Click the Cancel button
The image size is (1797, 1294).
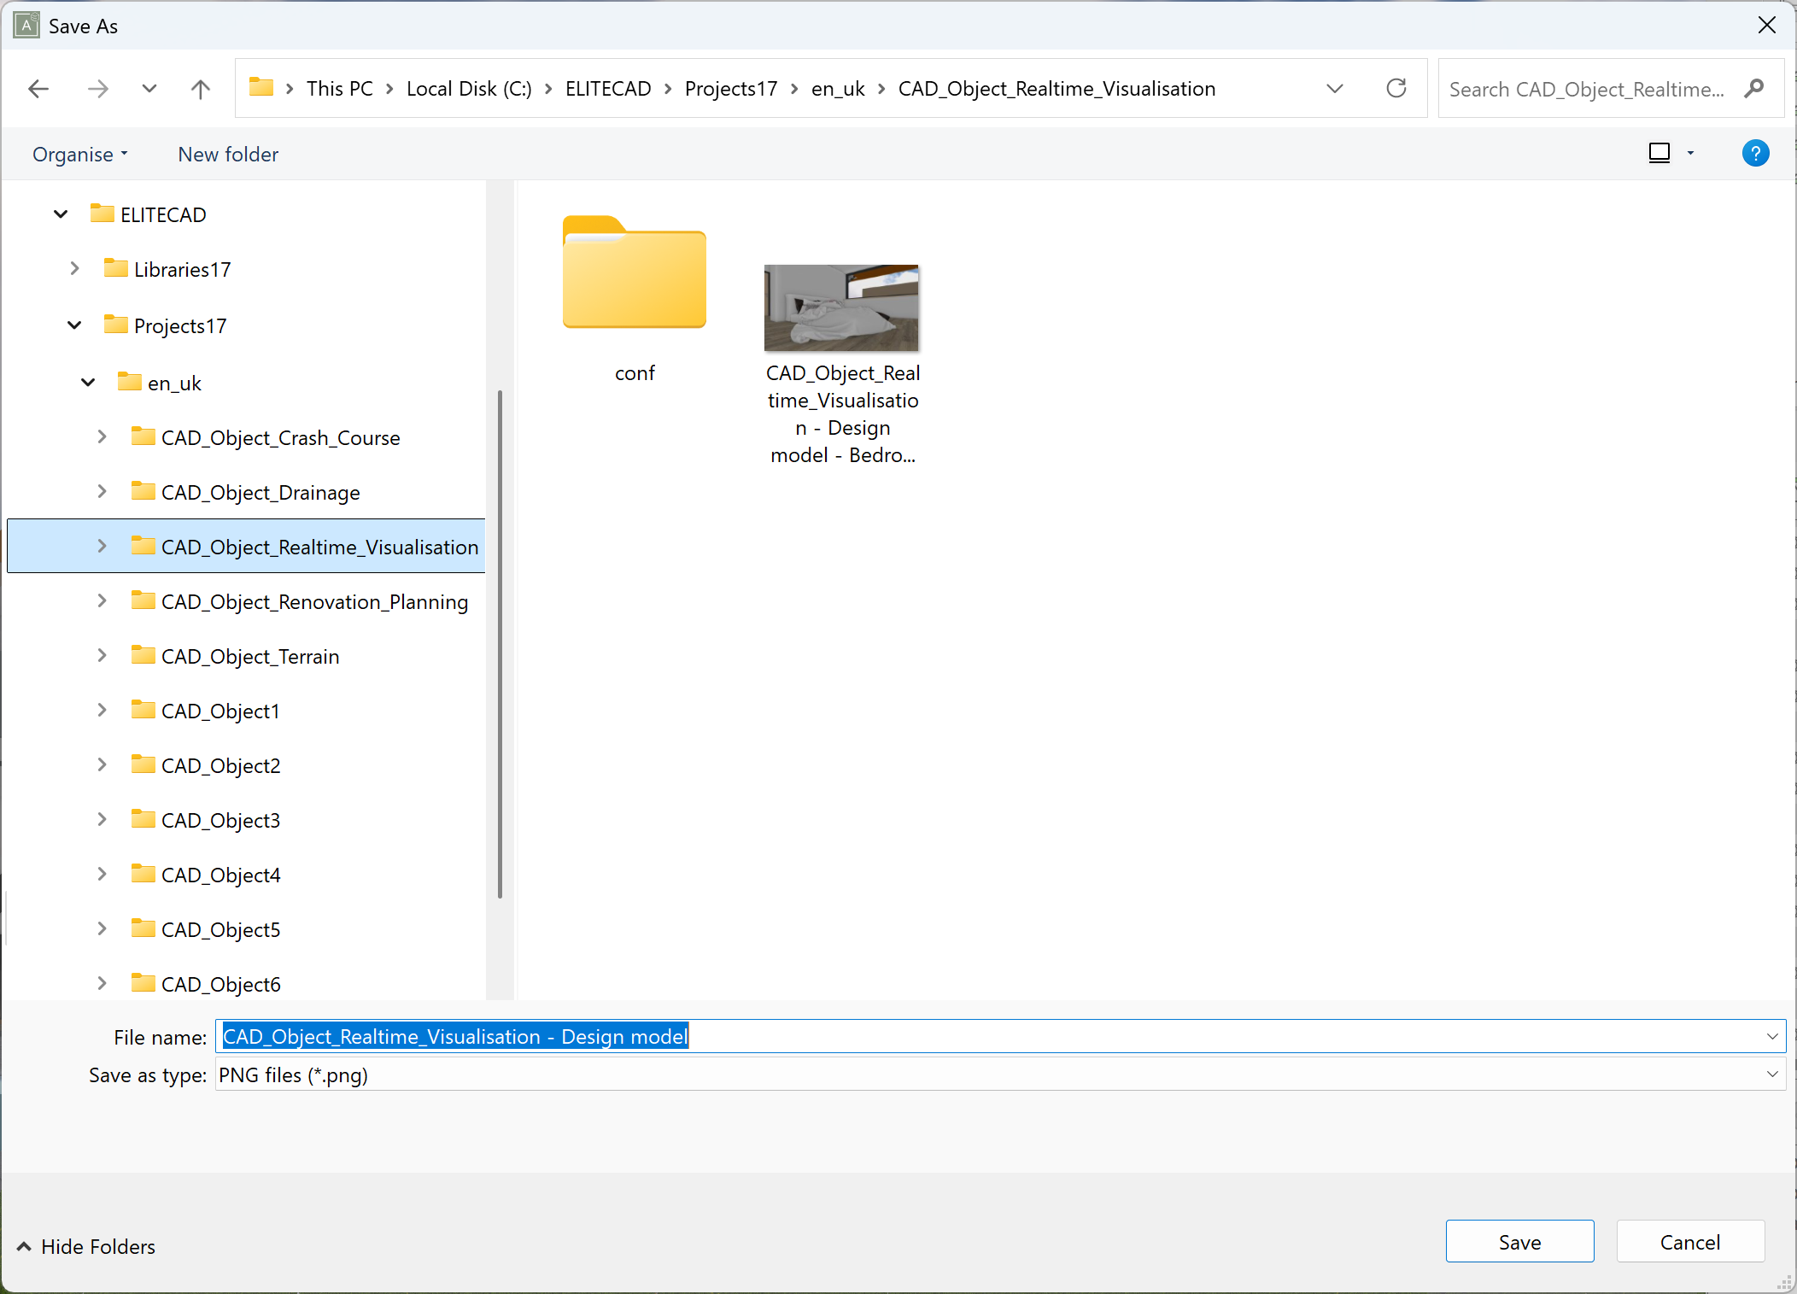pos(1689,1242)
